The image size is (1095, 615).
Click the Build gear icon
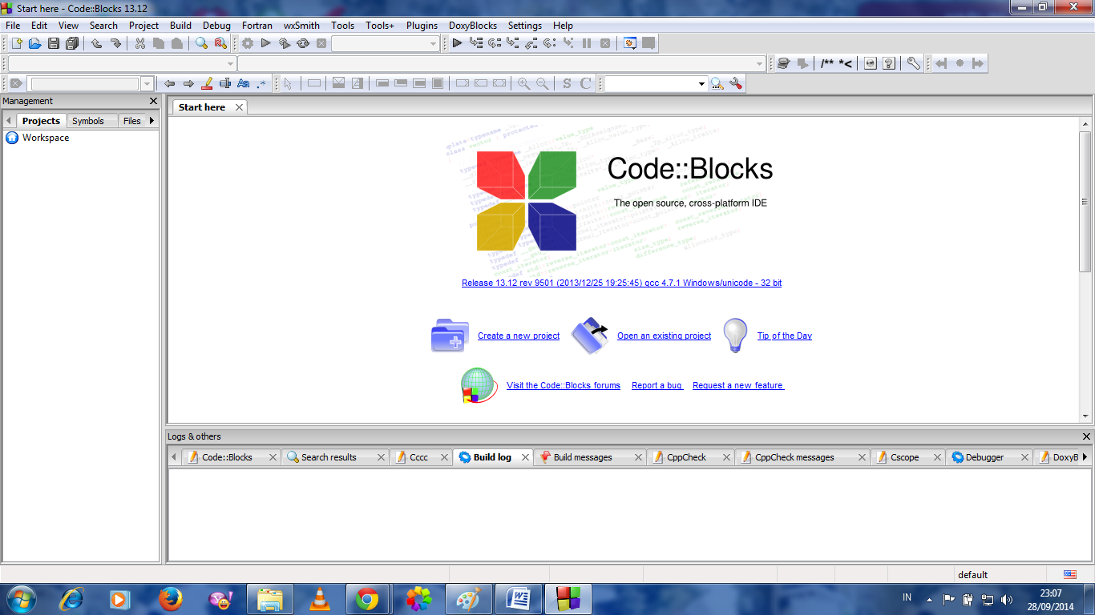coord(247,43)
